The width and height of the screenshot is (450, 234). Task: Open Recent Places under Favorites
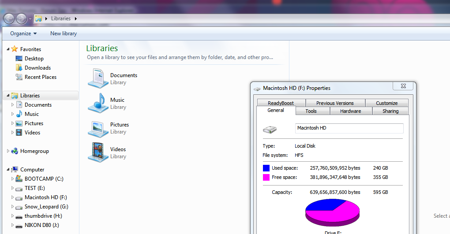pos(41,77)
